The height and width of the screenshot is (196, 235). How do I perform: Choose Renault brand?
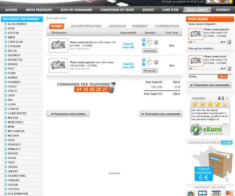pyautogui.click(x=14, y=149)
